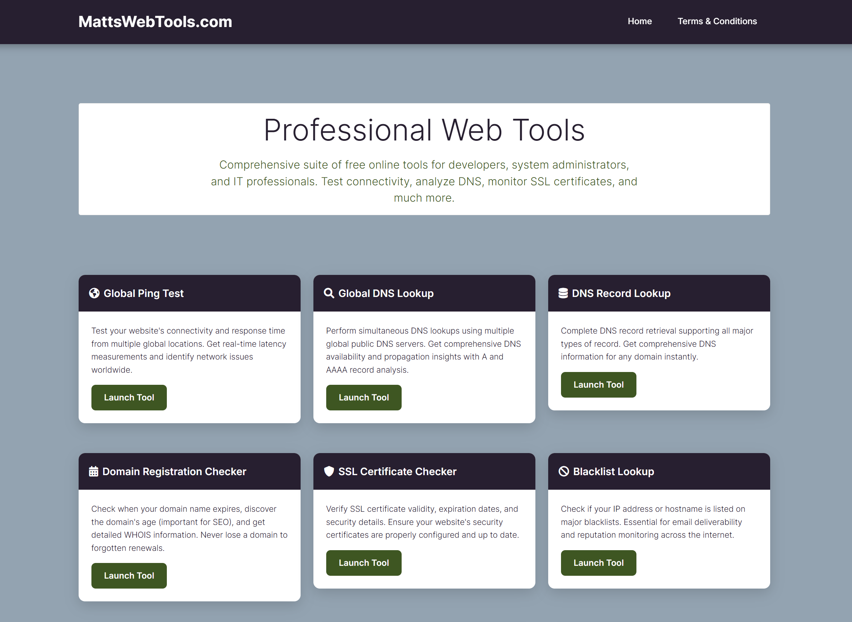Click the 'Test your website's connectivity' description
This screenshot has height=622, width=852.
click(x=189, y=350)
